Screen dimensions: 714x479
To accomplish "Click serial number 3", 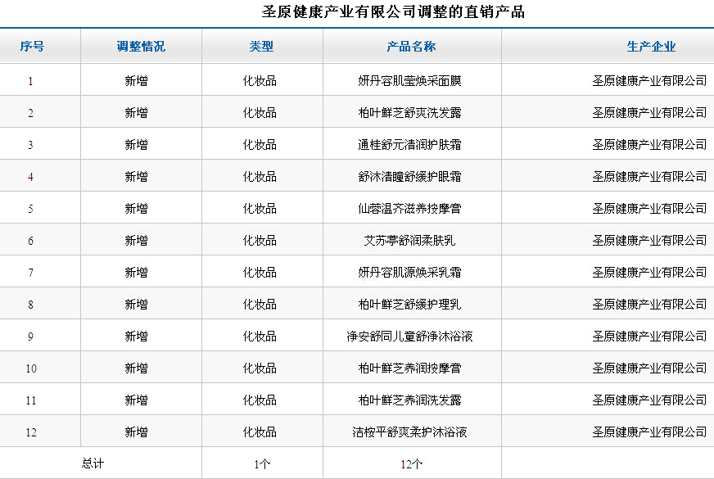I will pyautogui.click(x=30, y=145).
